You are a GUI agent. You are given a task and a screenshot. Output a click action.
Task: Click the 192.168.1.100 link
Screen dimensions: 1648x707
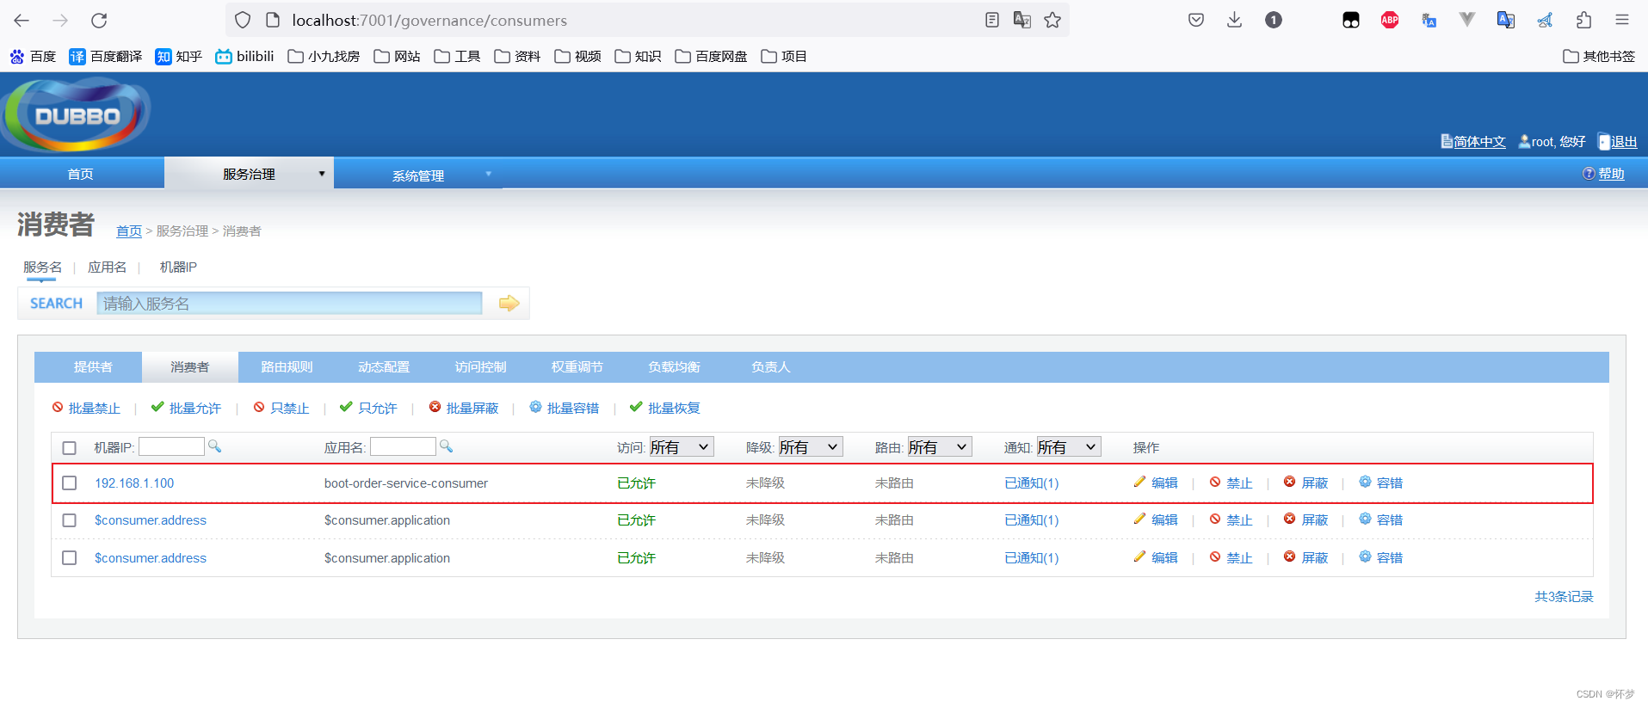coord(134,483)
